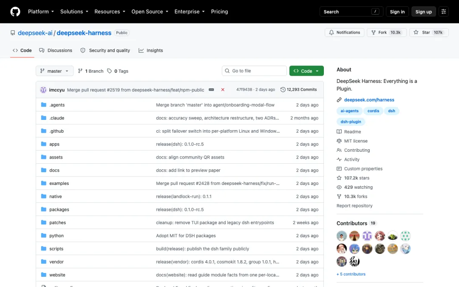
Task: Click the website folder icon
Action: (44, 275)
